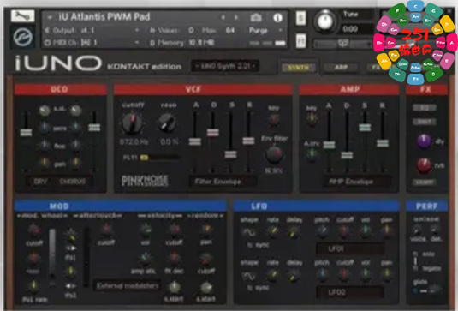Viewport: 458px width, 311px height.
Task: Toggle the LFO2 sync checkbox
Action: pos(249,288)
